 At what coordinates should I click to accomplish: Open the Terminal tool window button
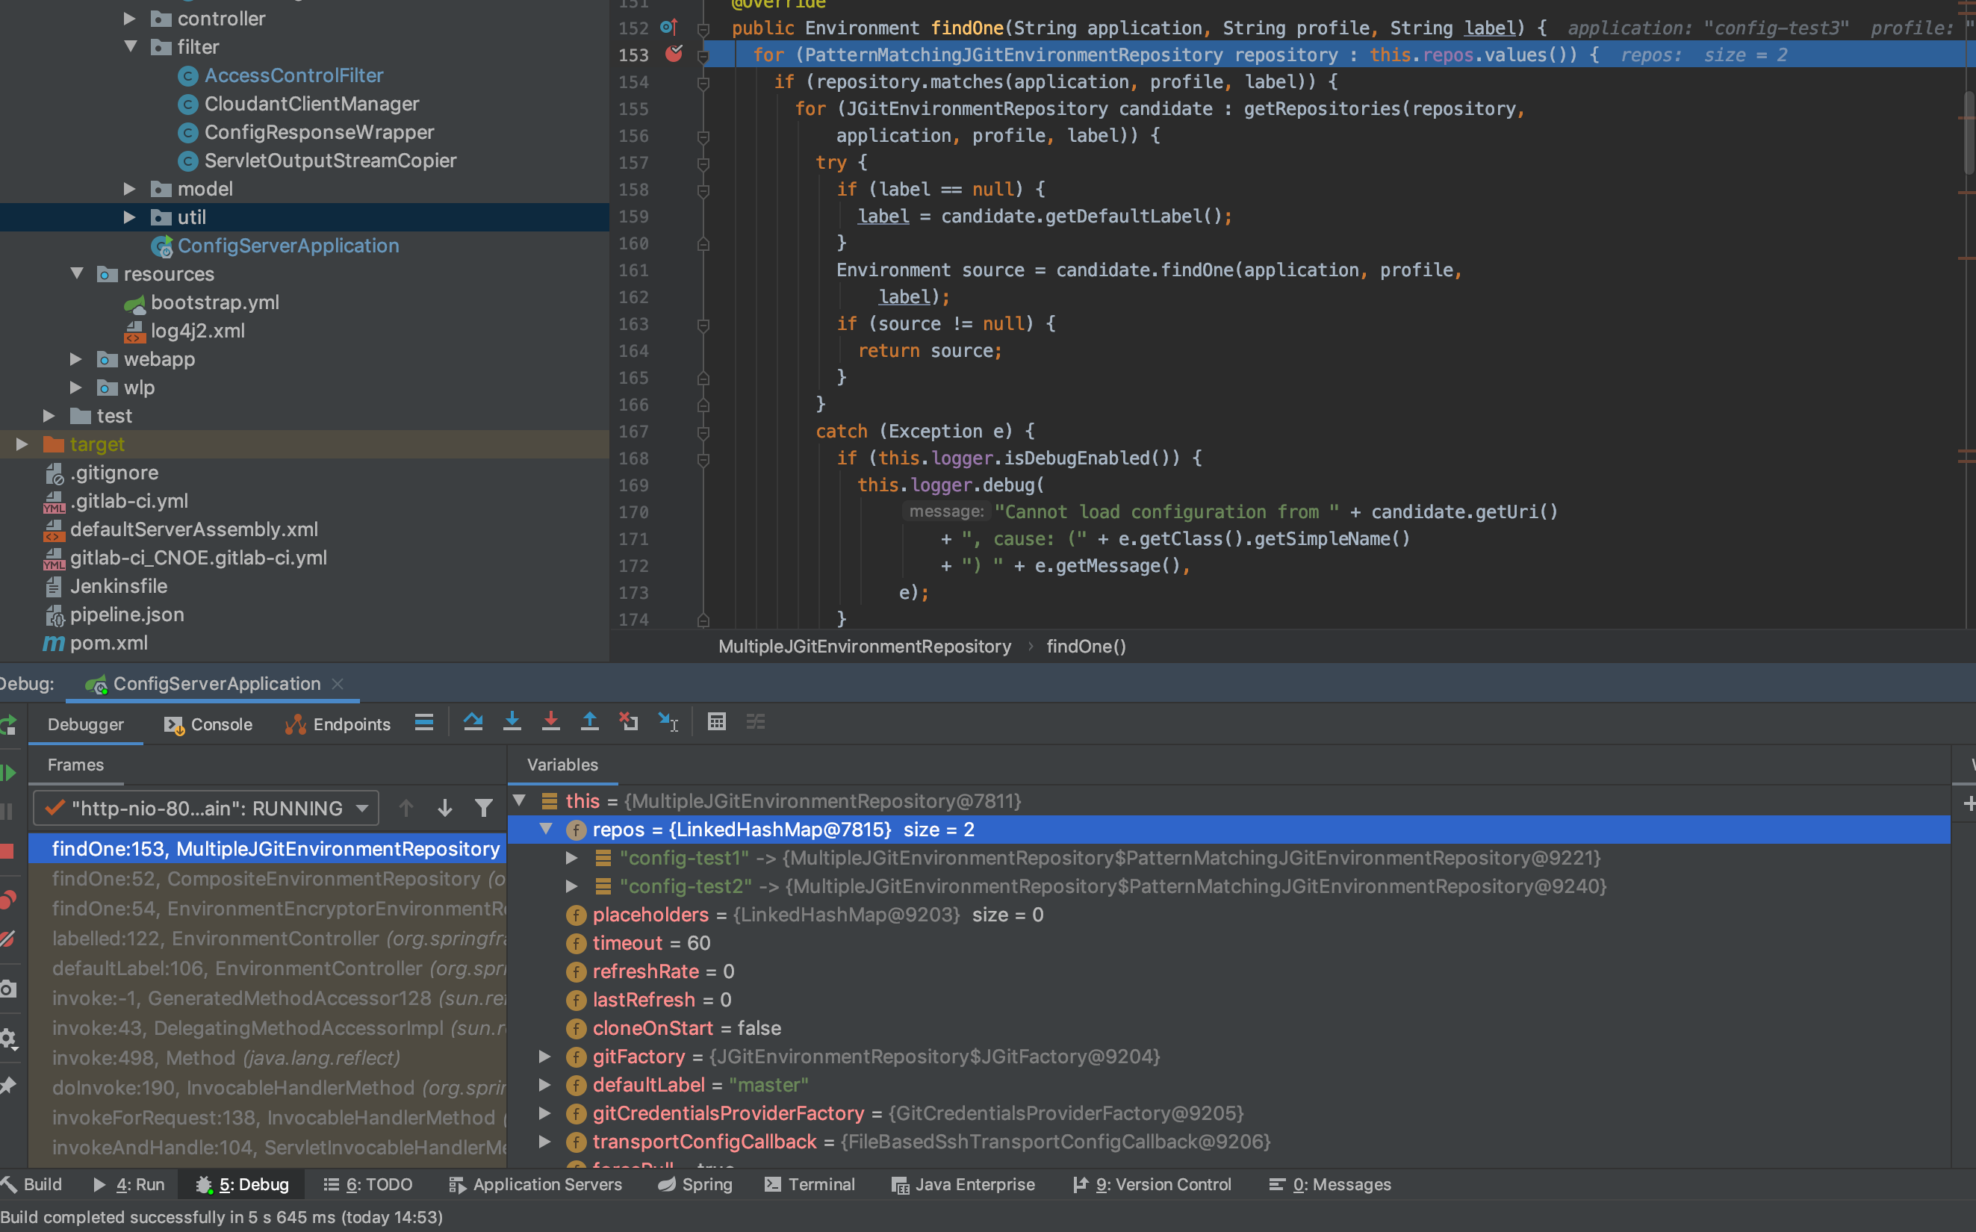(x=810, y=1185)
